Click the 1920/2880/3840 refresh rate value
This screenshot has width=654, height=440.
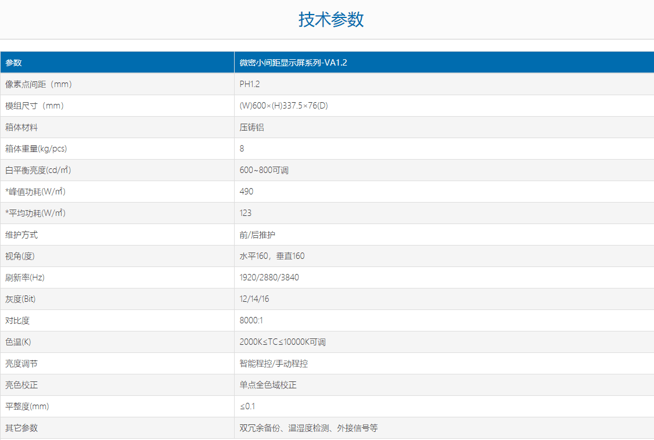[x=269, y=277]
